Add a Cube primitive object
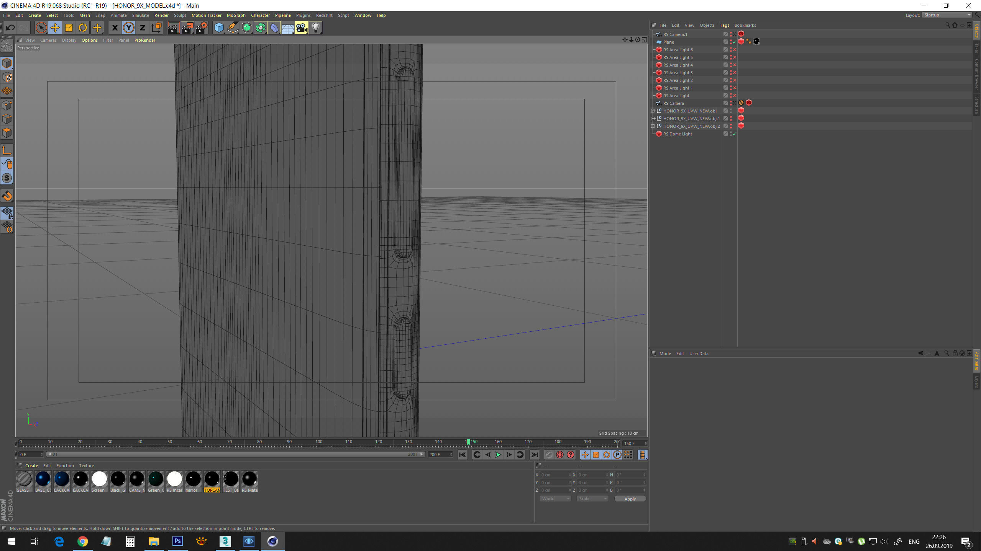Screen dimensions: 981x551 tap(219, 28)
